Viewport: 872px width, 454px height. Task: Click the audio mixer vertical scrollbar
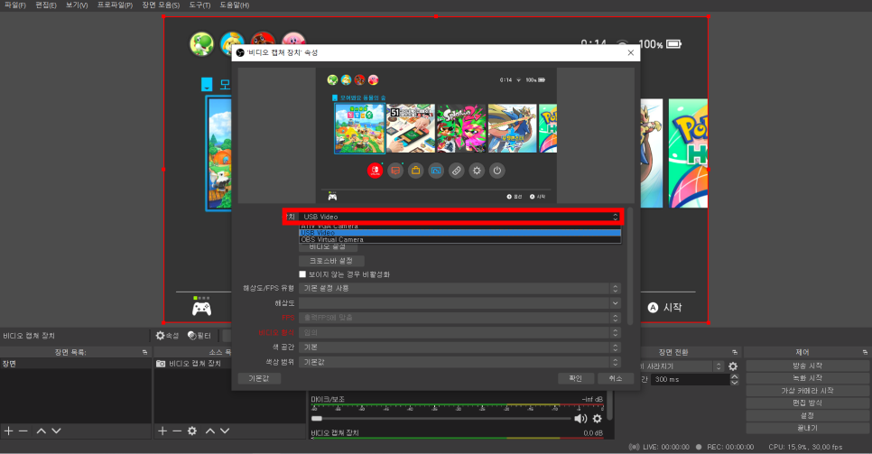610,406
